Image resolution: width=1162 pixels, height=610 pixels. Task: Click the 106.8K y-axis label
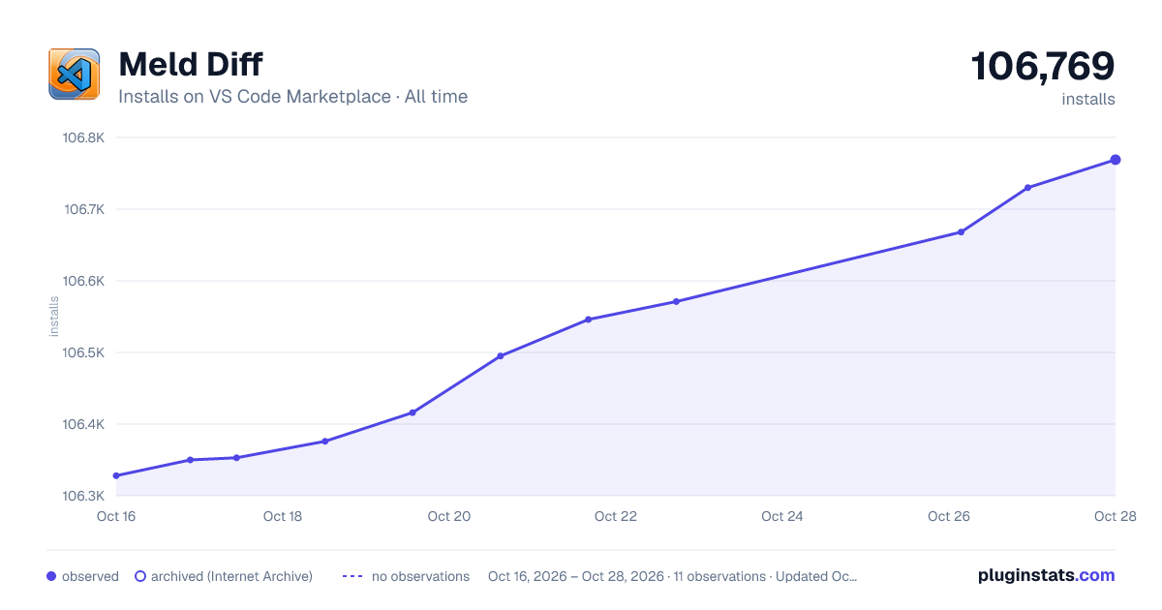83,137
